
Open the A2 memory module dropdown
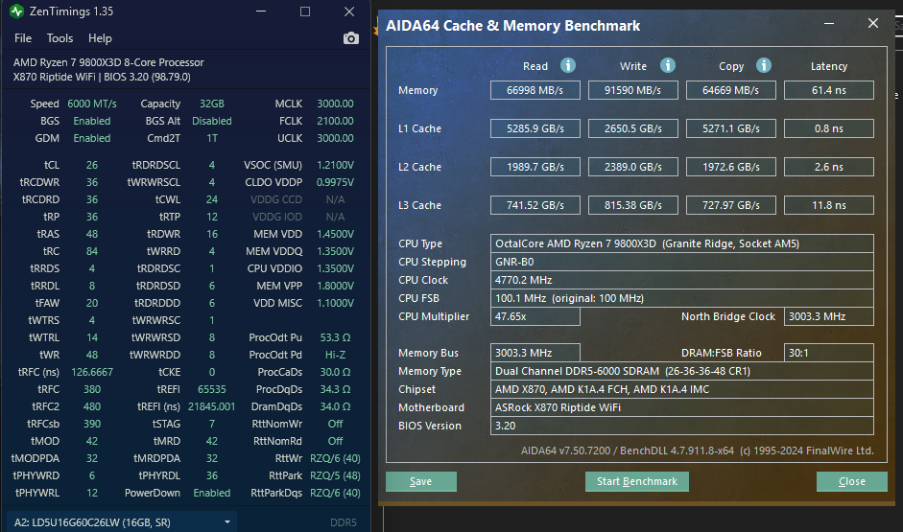227,521
